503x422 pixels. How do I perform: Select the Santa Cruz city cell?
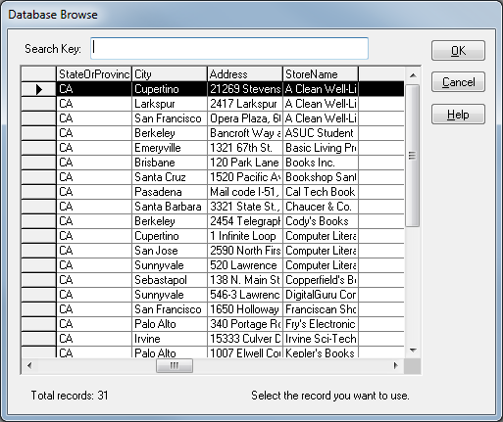(x=170, y=177)
